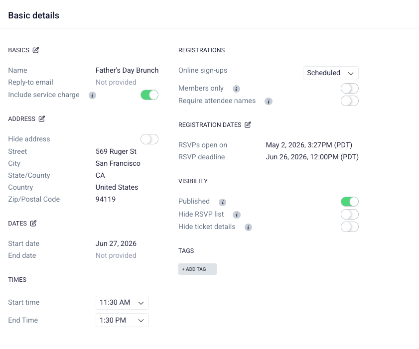Edit the Basics section via pencil icon
This screenshot has width=419, height=349.
click(x=36, y=50)
